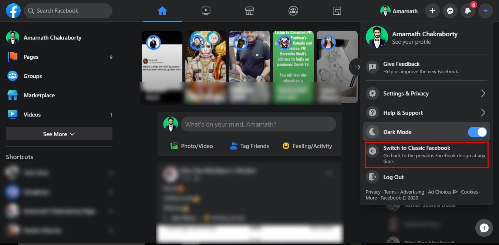This screenshot has height=245, width=499.
Task: Click the Feeling/Activity smiley icon
Action: click(x=286, y=146)
